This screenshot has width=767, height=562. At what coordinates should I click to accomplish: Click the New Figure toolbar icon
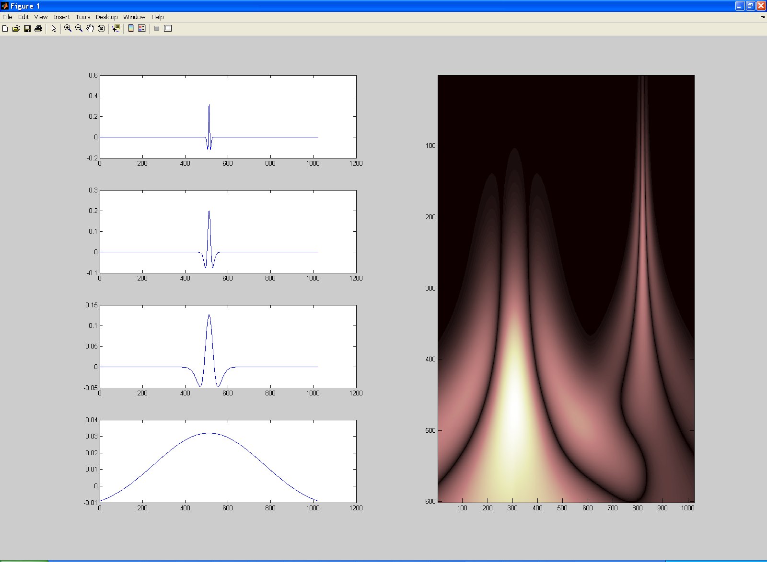coord(5,29)
